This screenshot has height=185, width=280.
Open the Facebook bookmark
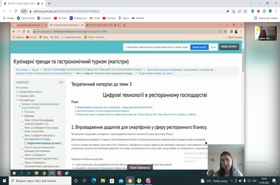[44, 18]
